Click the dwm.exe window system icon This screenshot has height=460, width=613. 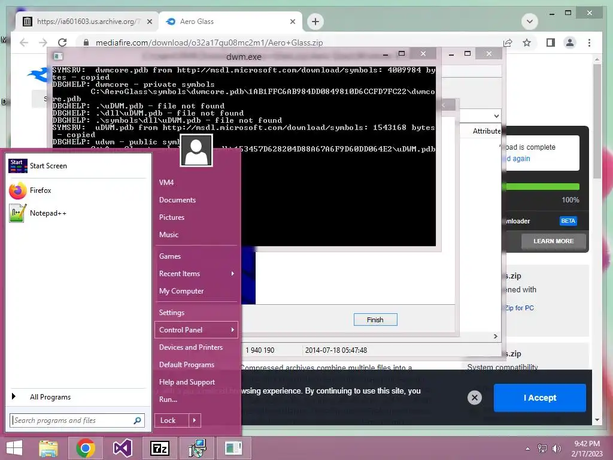tap(58, 56)
